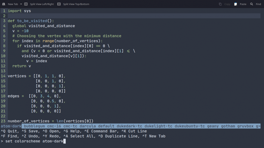Click the New Tab icon

pos(4,4)
